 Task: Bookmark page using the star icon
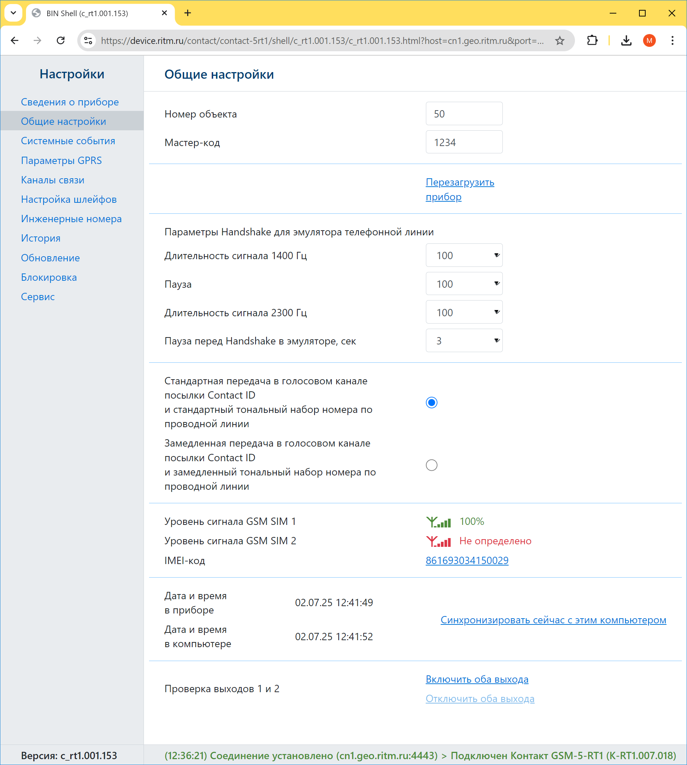(x=560, y=40)
